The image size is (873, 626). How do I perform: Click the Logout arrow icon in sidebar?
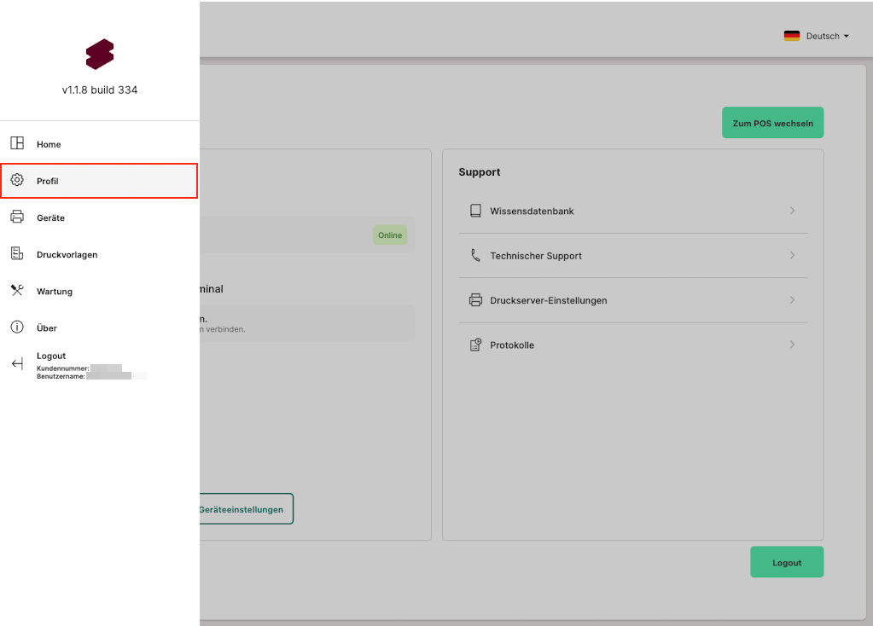point(17,364)
